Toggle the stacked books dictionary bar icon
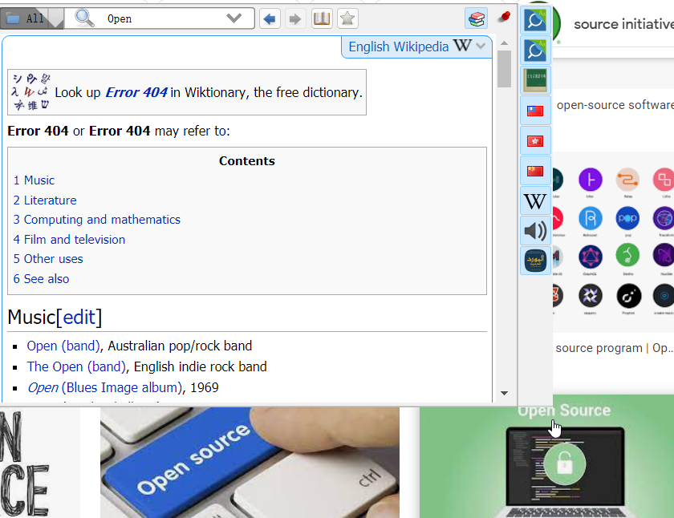 tap(477, 19)
